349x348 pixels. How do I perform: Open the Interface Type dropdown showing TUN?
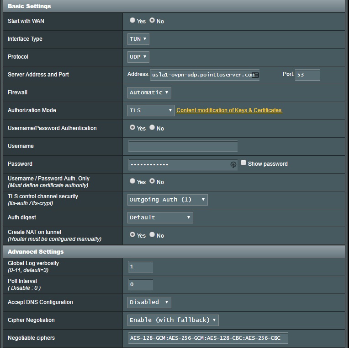click(138, 39)
